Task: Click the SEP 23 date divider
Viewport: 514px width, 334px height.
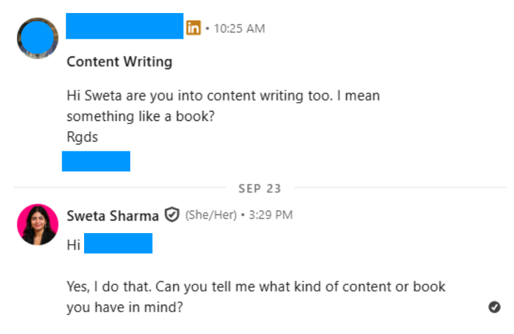Action: click(260, 188)
